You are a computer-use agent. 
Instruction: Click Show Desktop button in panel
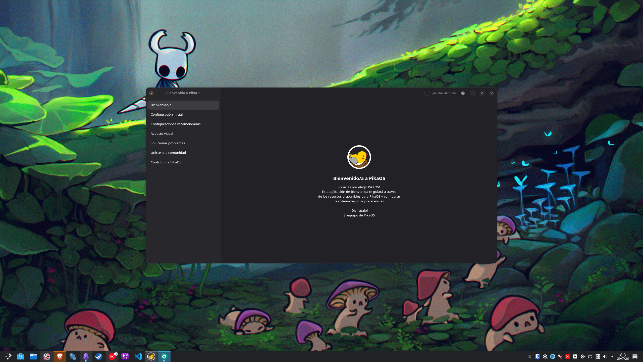pos(635,356)
